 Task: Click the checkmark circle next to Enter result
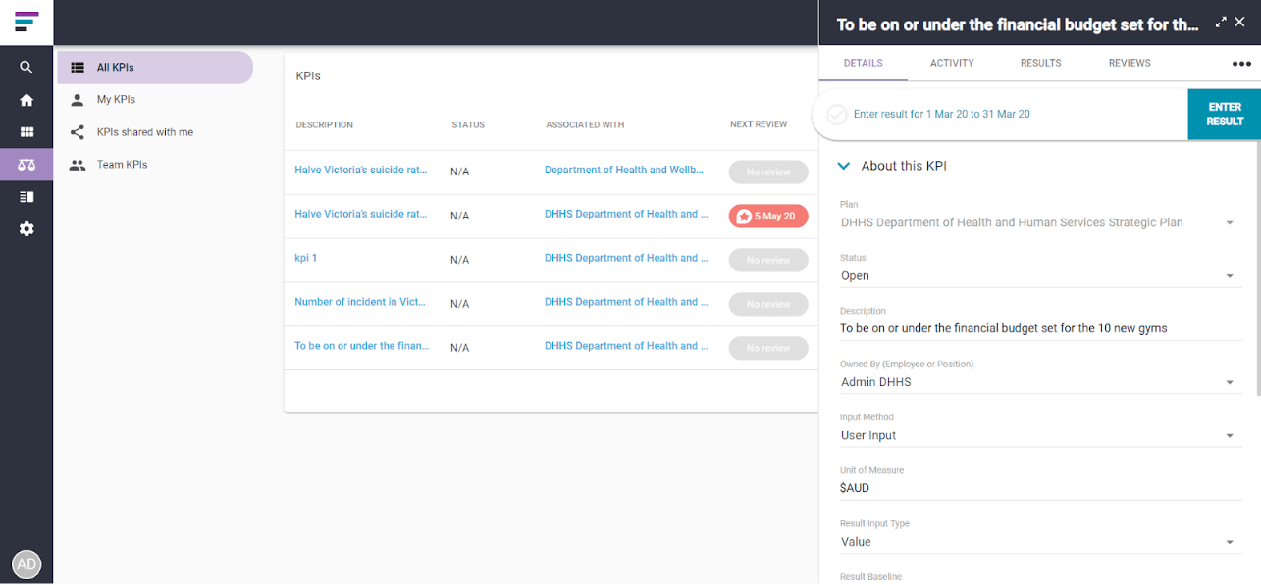click(837, 115)
